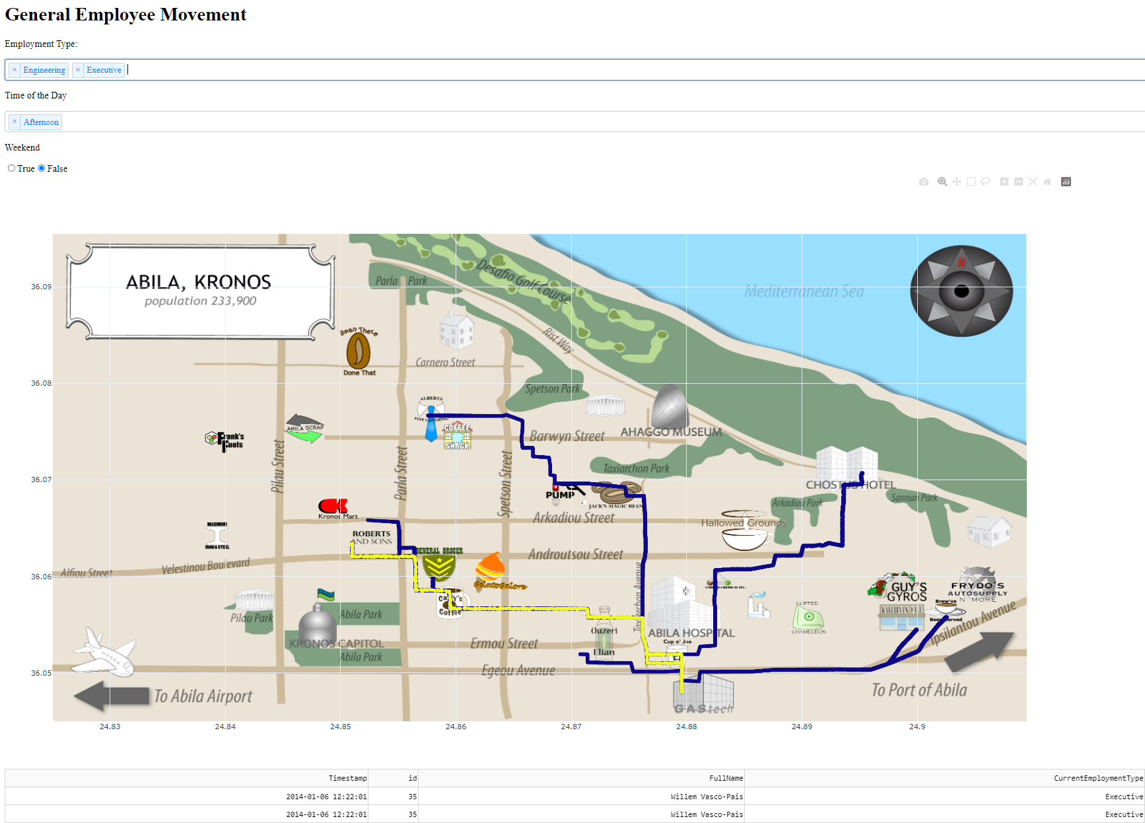Image resolution: width=1145 pixels, height=823 pixels.
Task: Open the Employment Type multi-select dropdown
Action: (574, 70)
